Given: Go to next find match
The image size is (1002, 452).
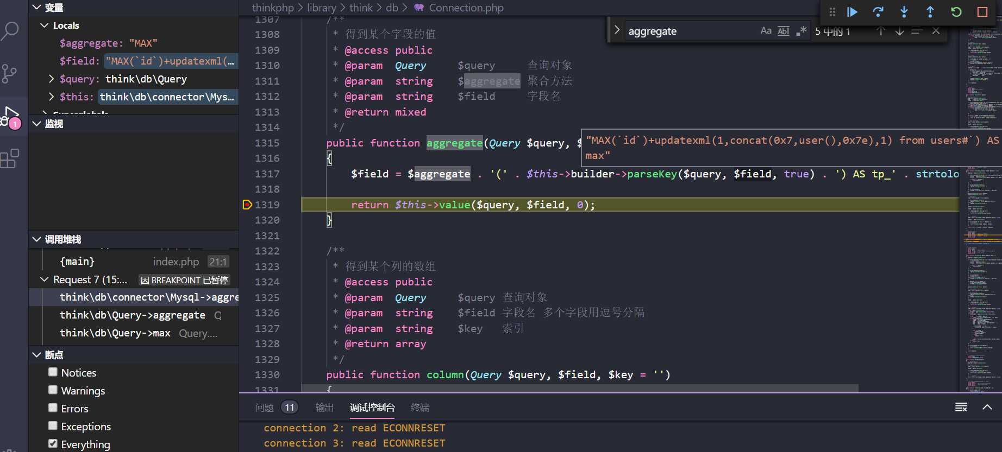Looking at the screenshot, I should click(899, 31).
